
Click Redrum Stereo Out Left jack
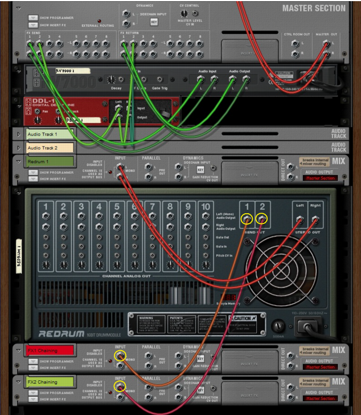coord(300,218)
